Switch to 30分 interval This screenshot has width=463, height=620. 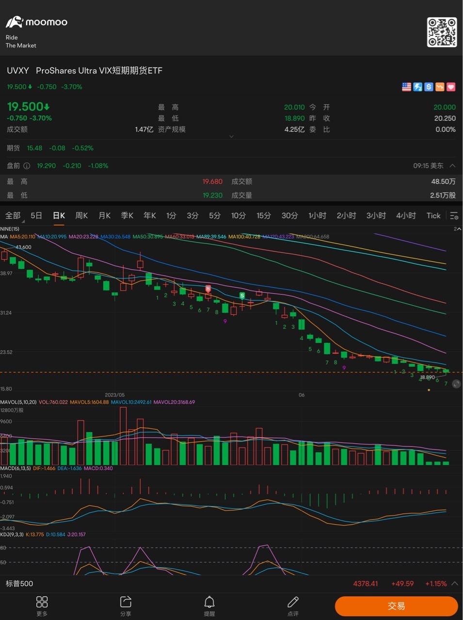(x=290, y=216)
